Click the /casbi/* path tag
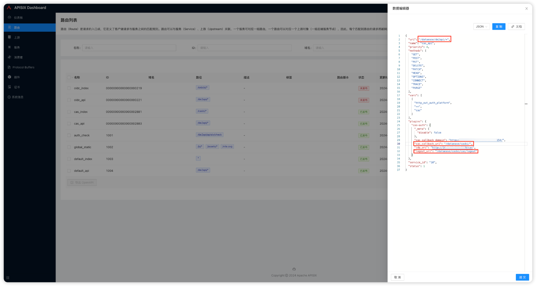The image size is (536, 286). coord(202,111)
